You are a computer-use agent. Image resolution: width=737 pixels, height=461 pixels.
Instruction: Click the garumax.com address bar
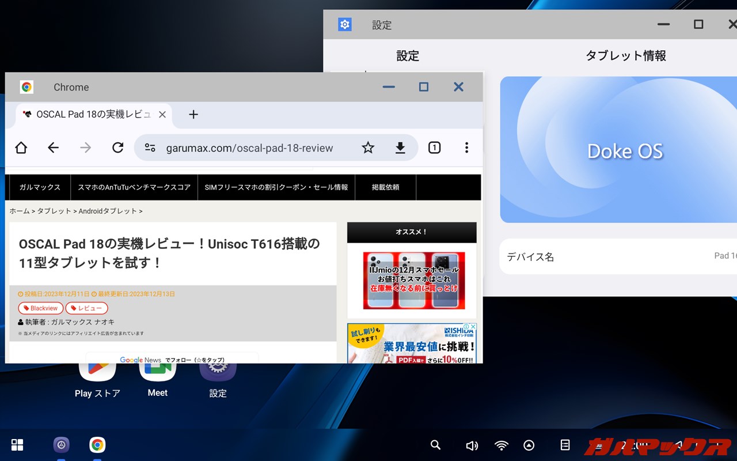pyautogui.click(x=249, y=148)
